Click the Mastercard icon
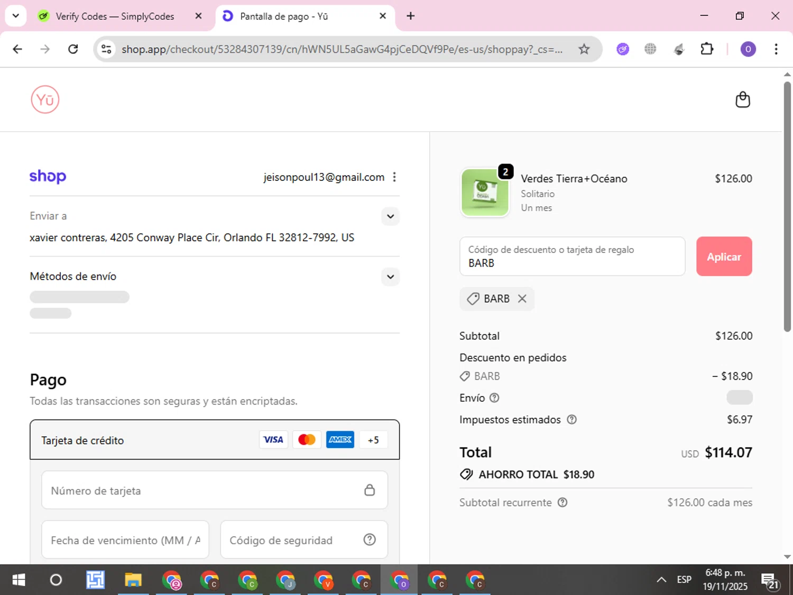This screenshot has height=595, width=793. [307, 440]
